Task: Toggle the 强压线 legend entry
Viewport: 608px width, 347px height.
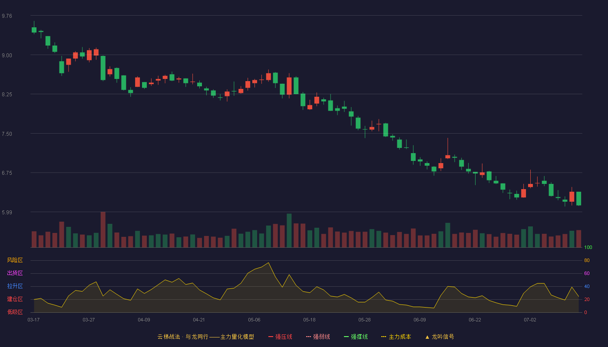Action: (x=280, y=337)
